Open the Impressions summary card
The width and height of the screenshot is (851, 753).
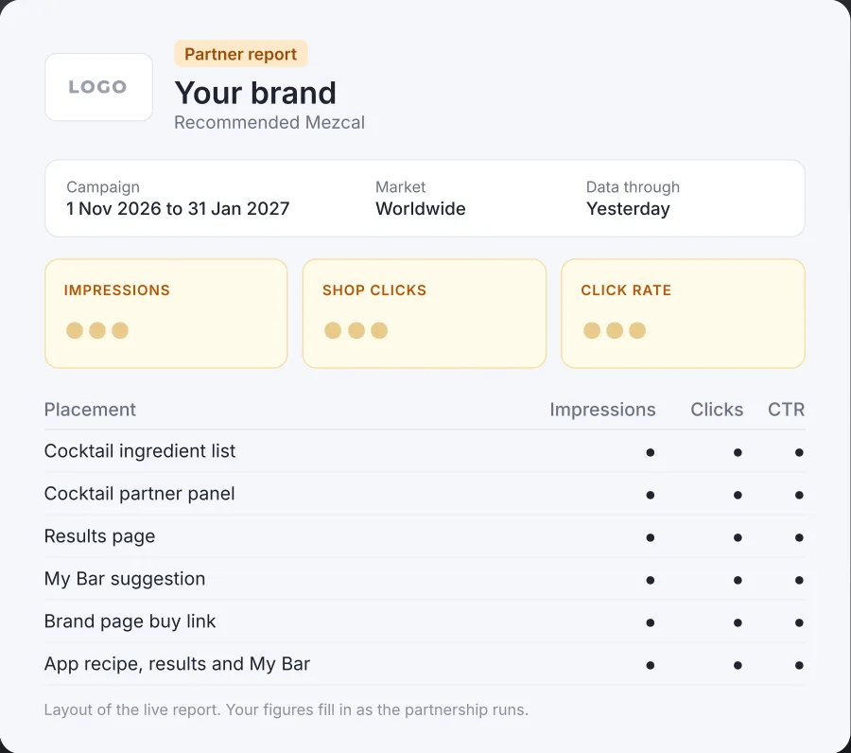(166, 313)
